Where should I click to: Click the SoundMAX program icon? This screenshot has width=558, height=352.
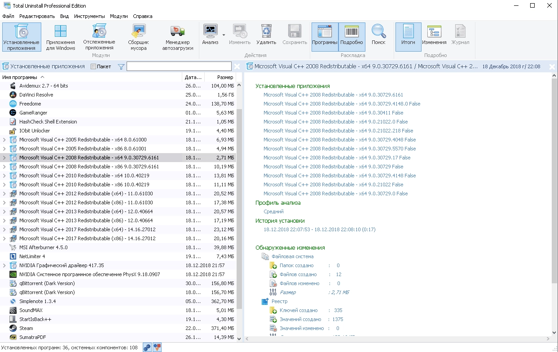(x=13, y=310)
